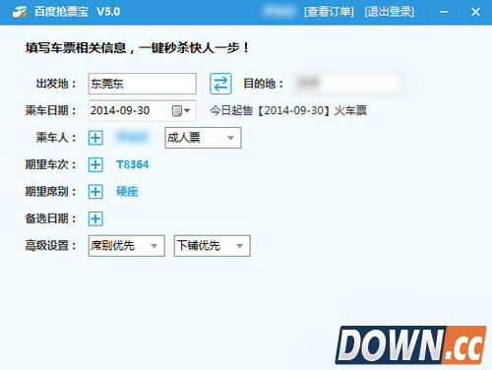Click the 乘车人 label
This screenshot has width=492, height=370.
pyautogui.click(x=56, y=138)
